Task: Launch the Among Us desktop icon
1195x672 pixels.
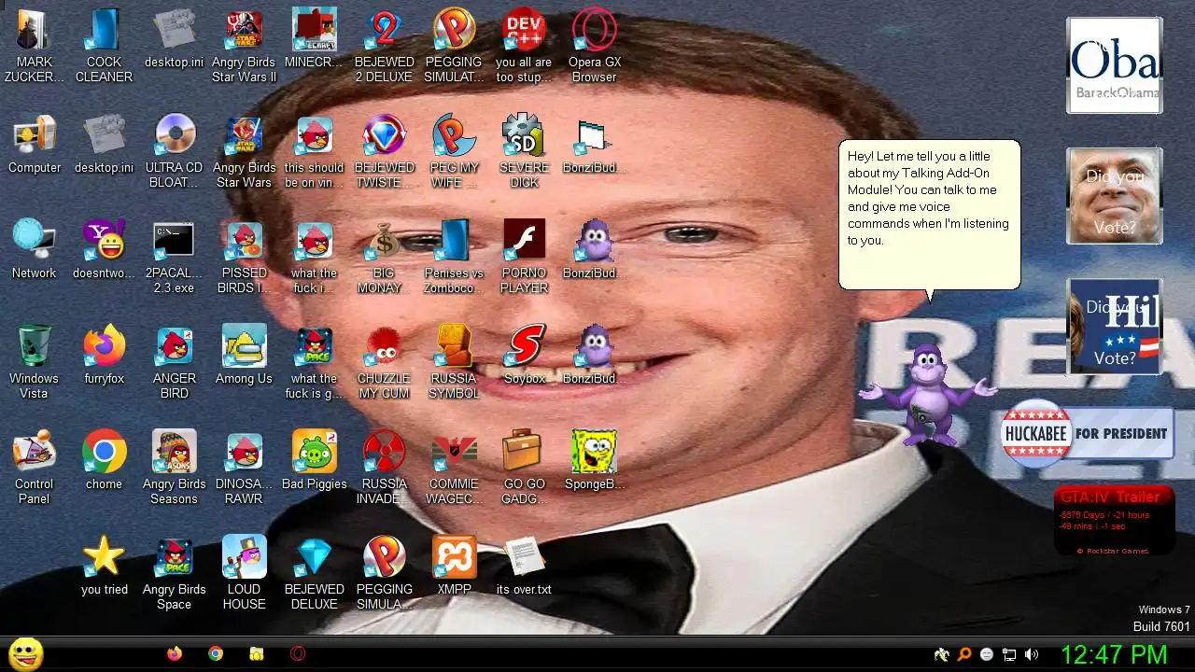Action: click(244, 356)
